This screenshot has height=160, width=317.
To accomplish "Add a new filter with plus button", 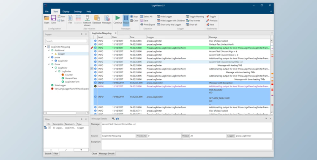I will click(81, 150).
